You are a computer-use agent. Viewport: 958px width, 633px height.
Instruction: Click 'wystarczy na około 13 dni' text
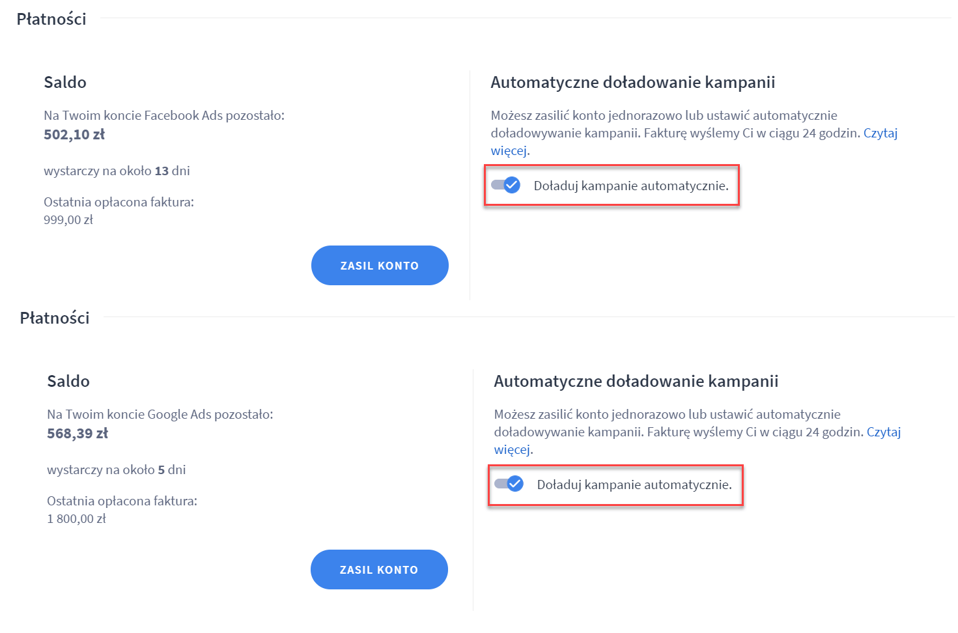click(117, 171)
